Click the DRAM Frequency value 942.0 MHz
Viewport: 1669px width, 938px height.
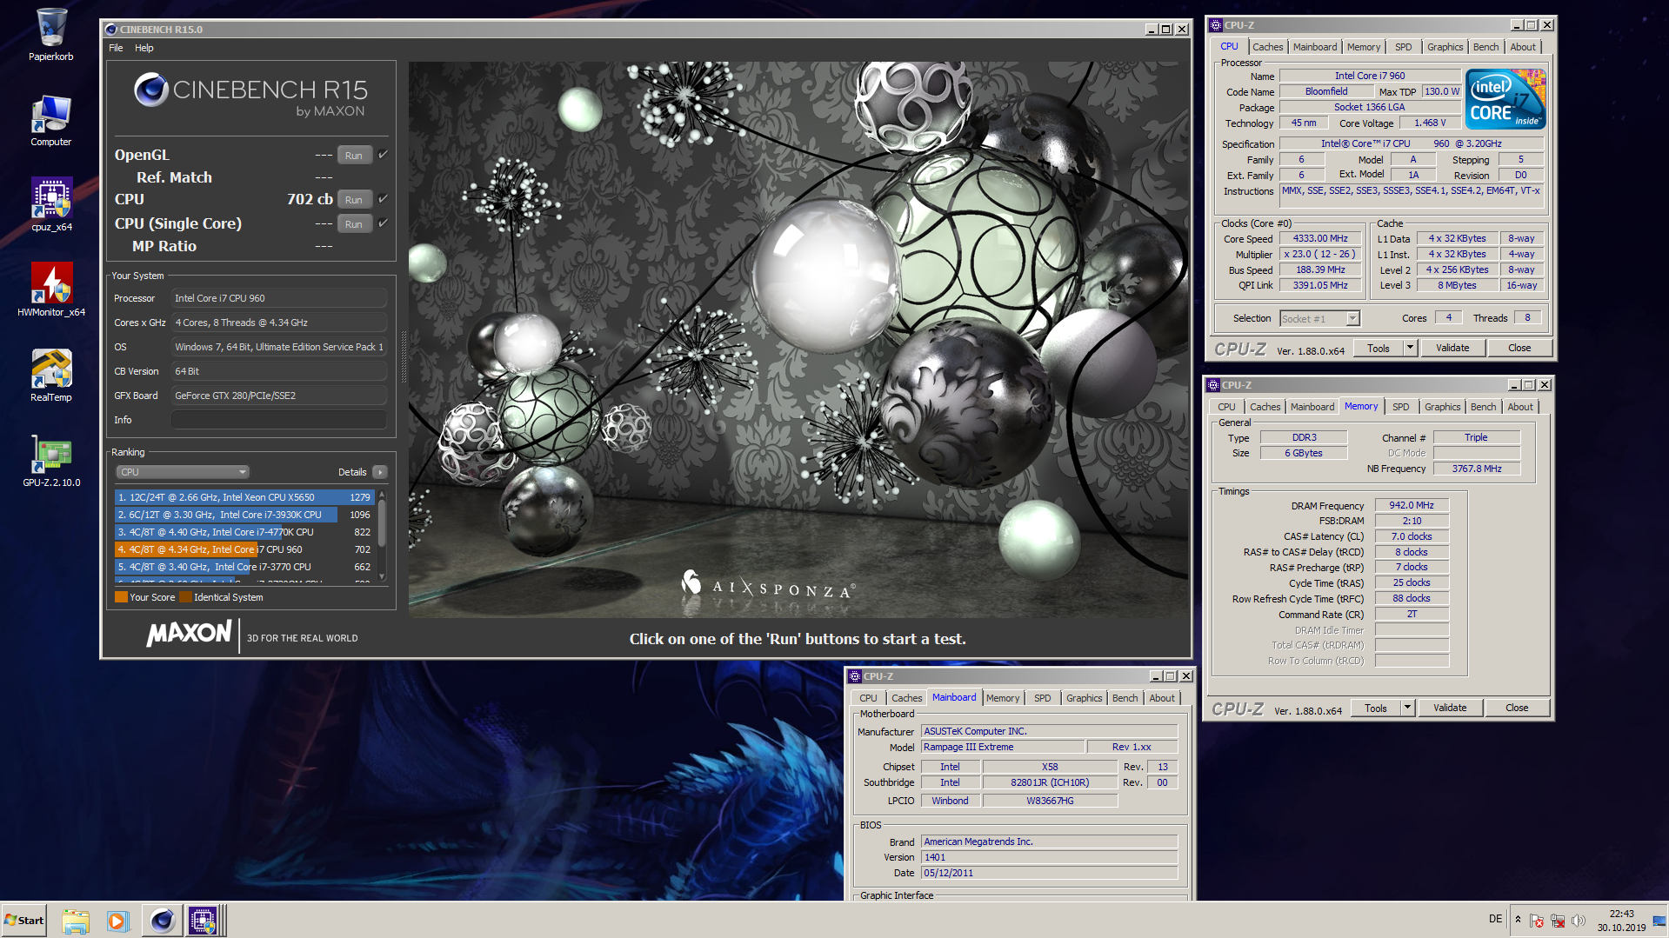[x=1412, y=505]
